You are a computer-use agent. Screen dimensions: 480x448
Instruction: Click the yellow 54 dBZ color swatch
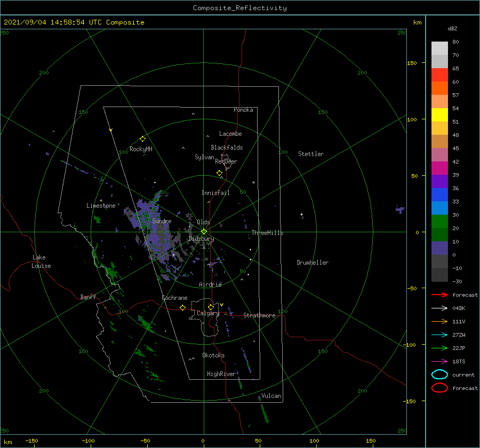[439, 115]
